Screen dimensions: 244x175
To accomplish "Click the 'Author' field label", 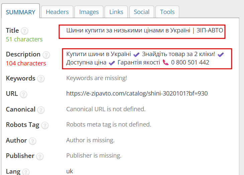I will [x=16, y=140].
